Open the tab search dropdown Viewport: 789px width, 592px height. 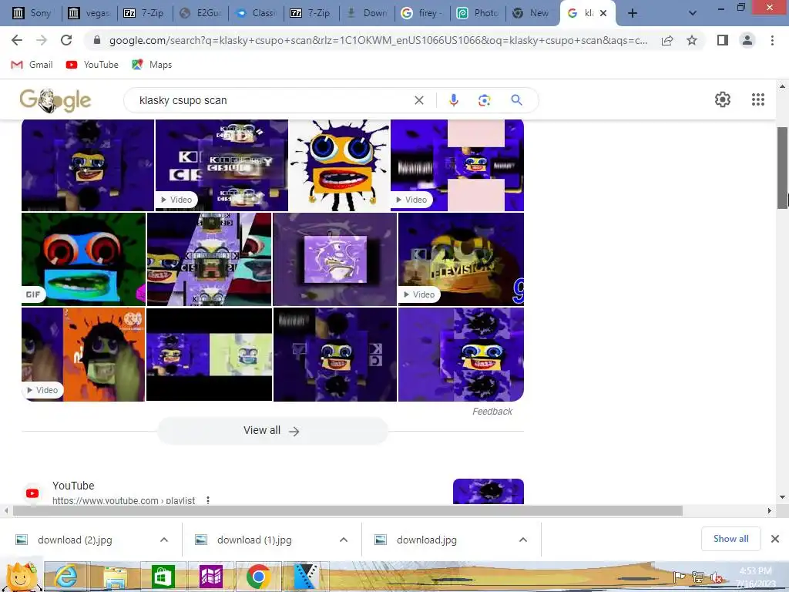693,13
